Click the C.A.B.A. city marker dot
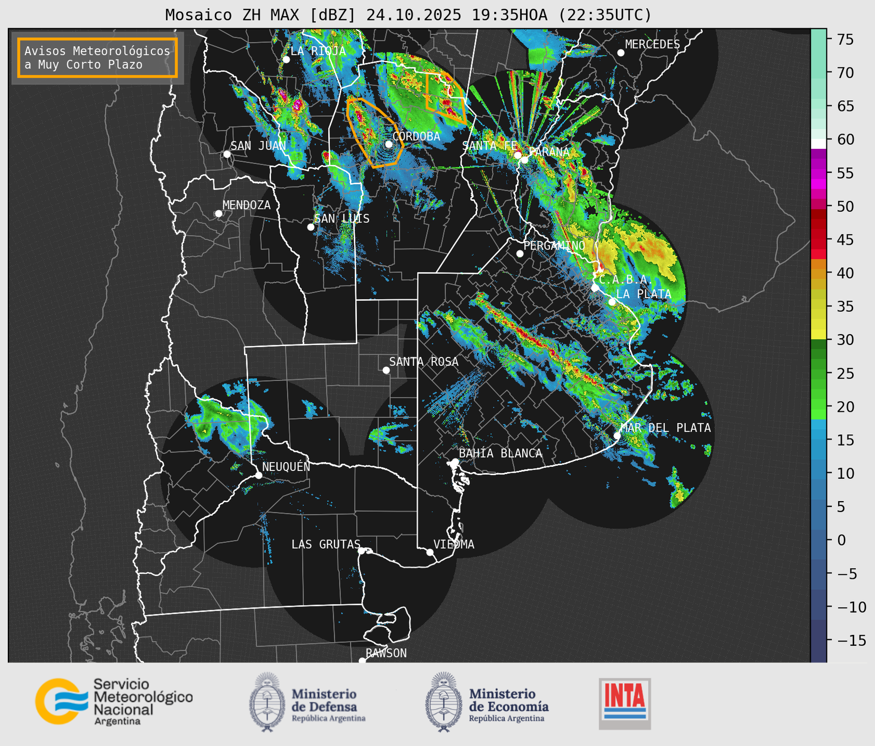 [595, 287]
